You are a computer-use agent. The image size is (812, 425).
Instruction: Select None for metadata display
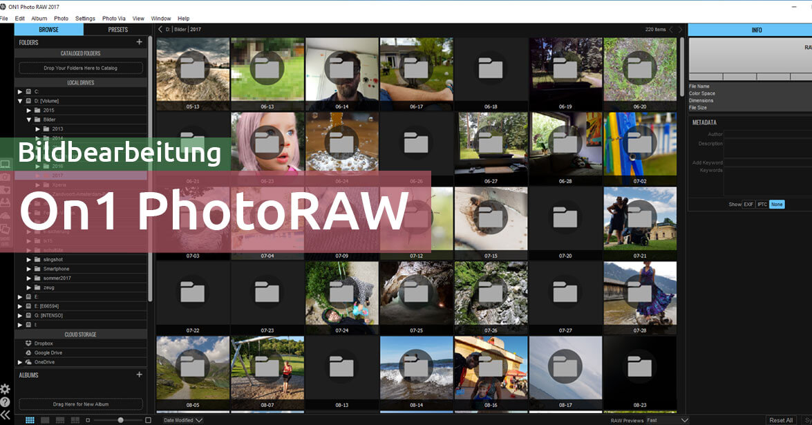pyautogui.click(x=777, y=205)
